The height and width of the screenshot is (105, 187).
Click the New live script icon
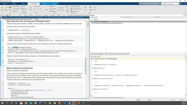tap(2, 7)
